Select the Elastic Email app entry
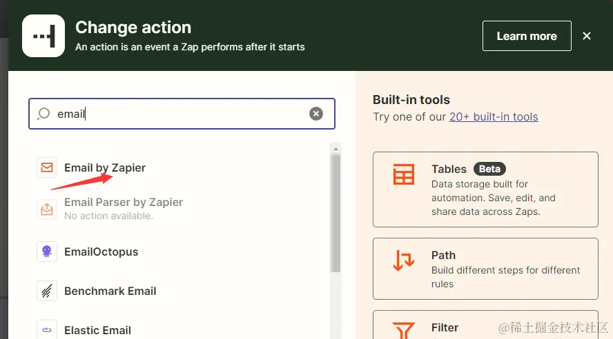Viewport: 613px width, 339px height. 97,330
